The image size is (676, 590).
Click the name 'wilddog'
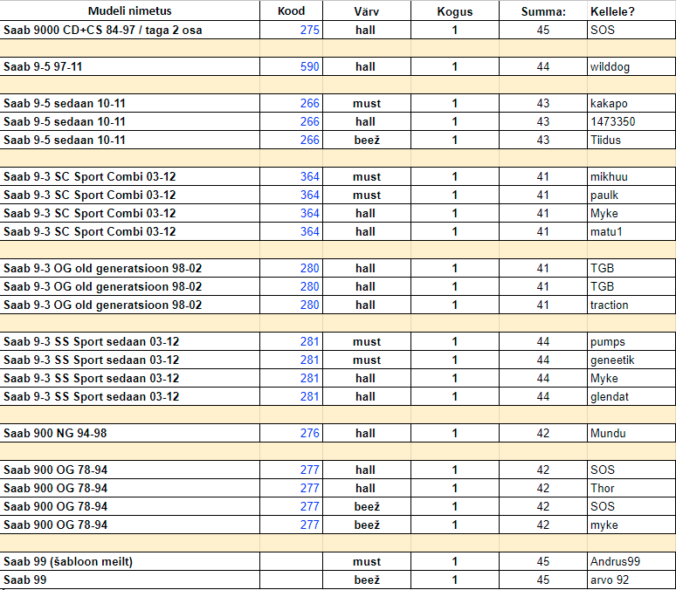610,67
